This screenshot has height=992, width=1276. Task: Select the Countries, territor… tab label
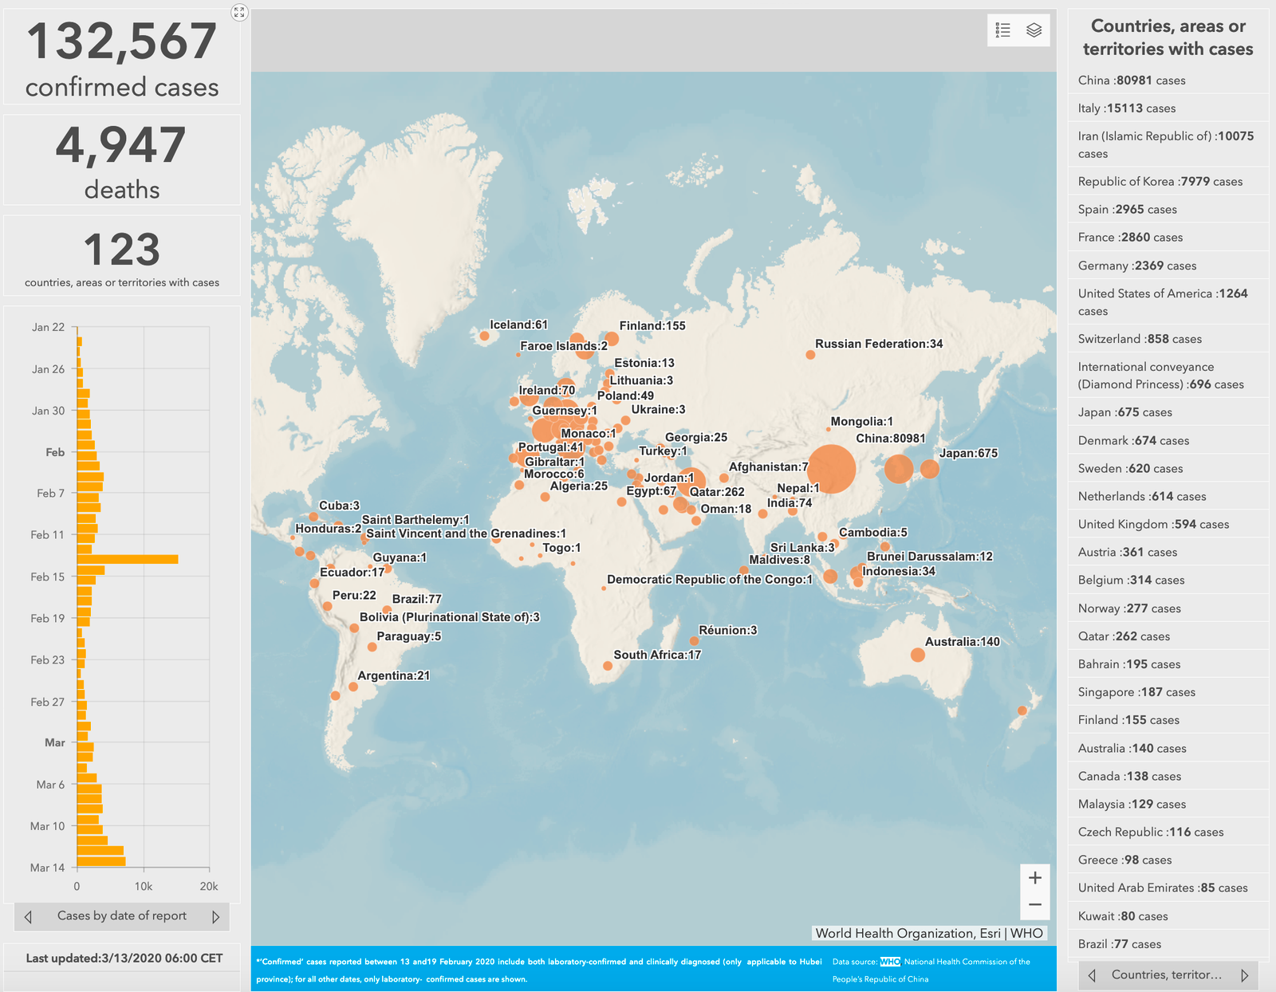[1166, 975]
